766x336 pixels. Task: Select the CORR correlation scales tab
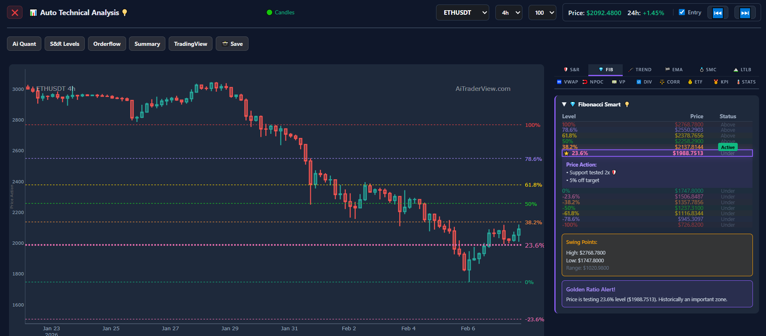[x=669, y=82]
